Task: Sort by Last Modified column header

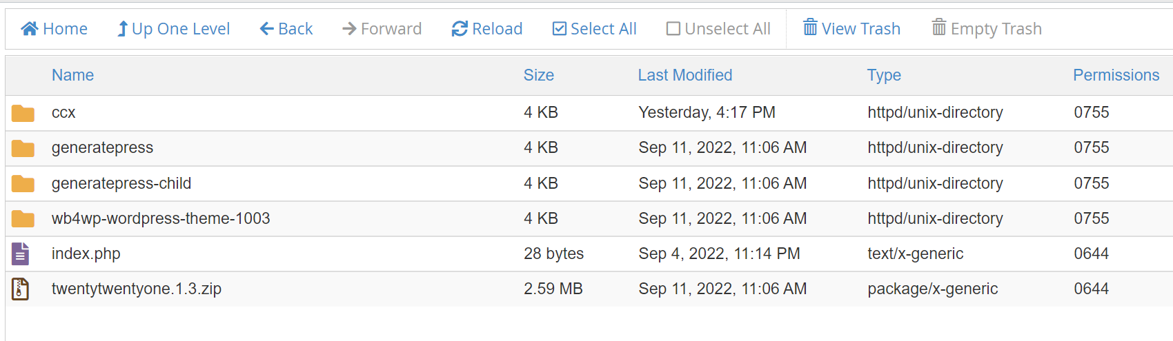Action: click(685, 75)
